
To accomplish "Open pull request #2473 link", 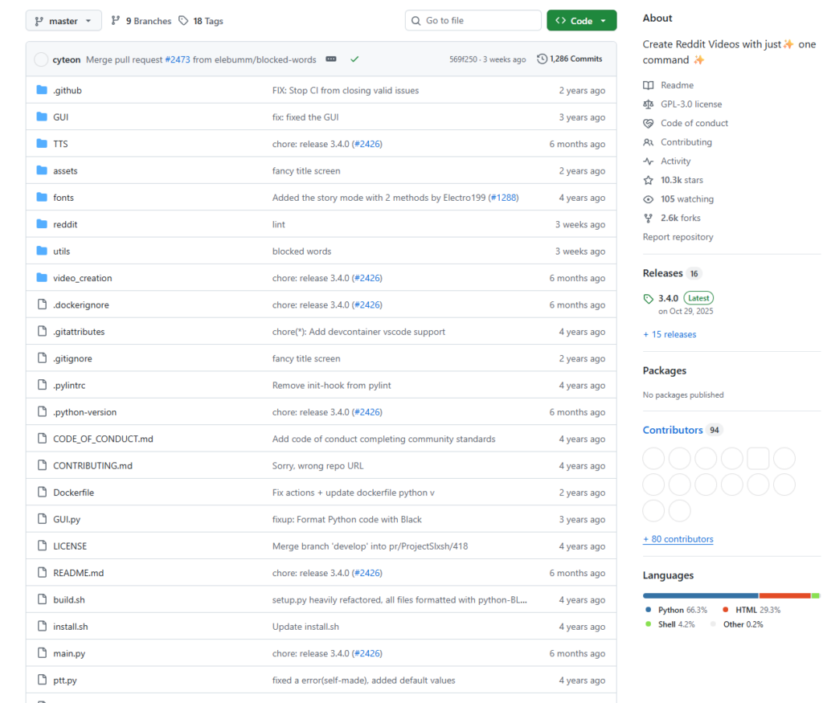I will pyautogui.click(x=178, y=59).
